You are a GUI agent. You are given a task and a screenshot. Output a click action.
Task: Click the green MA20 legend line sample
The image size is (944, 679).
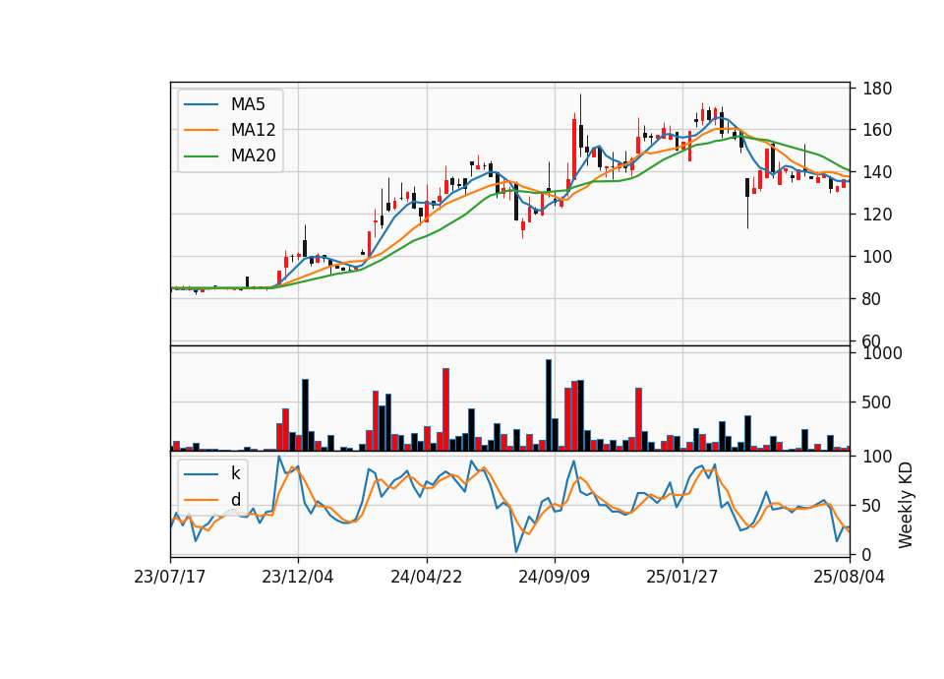click(201, 156)
